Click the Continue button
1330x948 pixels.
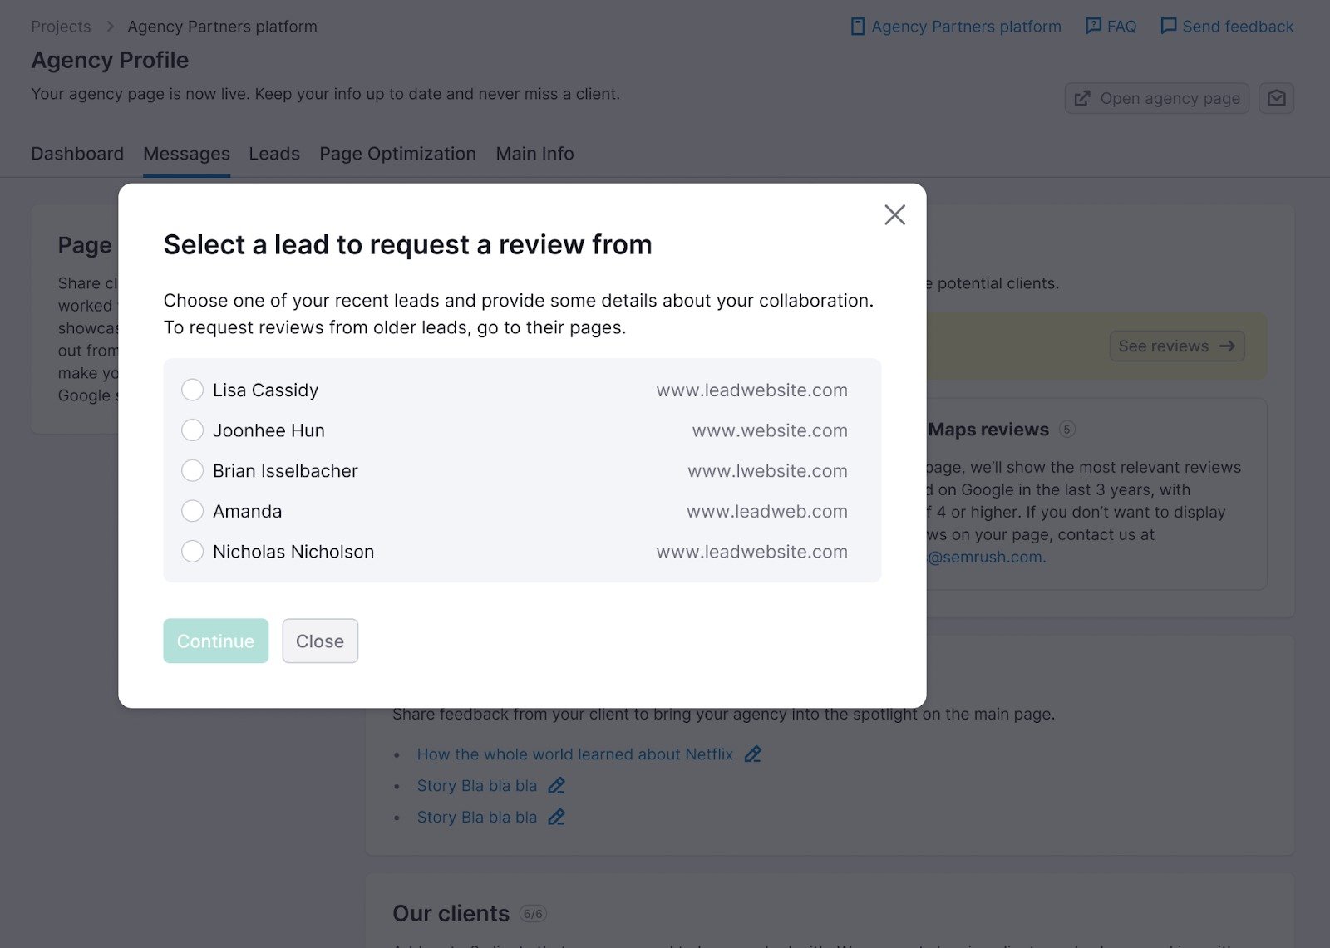(x=215, y=641)
